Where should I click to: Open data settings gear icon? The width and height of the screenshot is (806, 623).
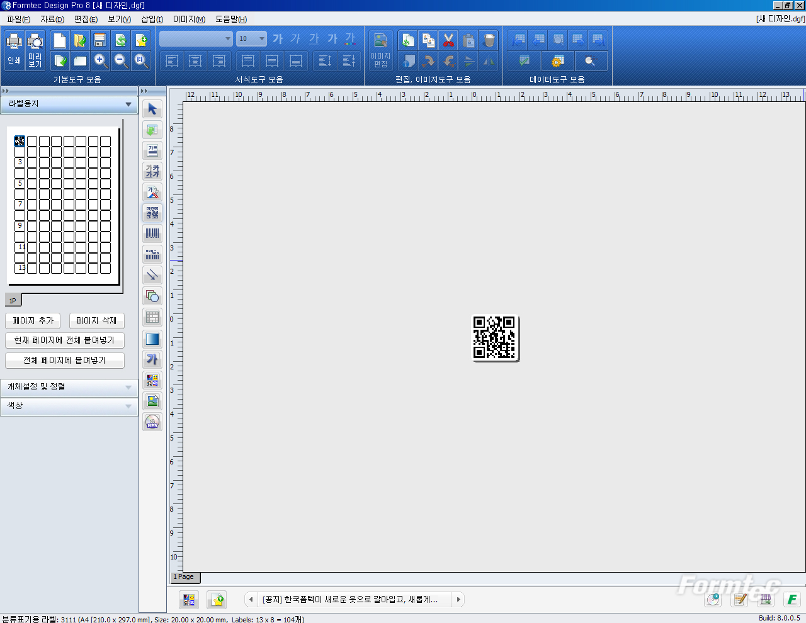(x=557, y=61)
